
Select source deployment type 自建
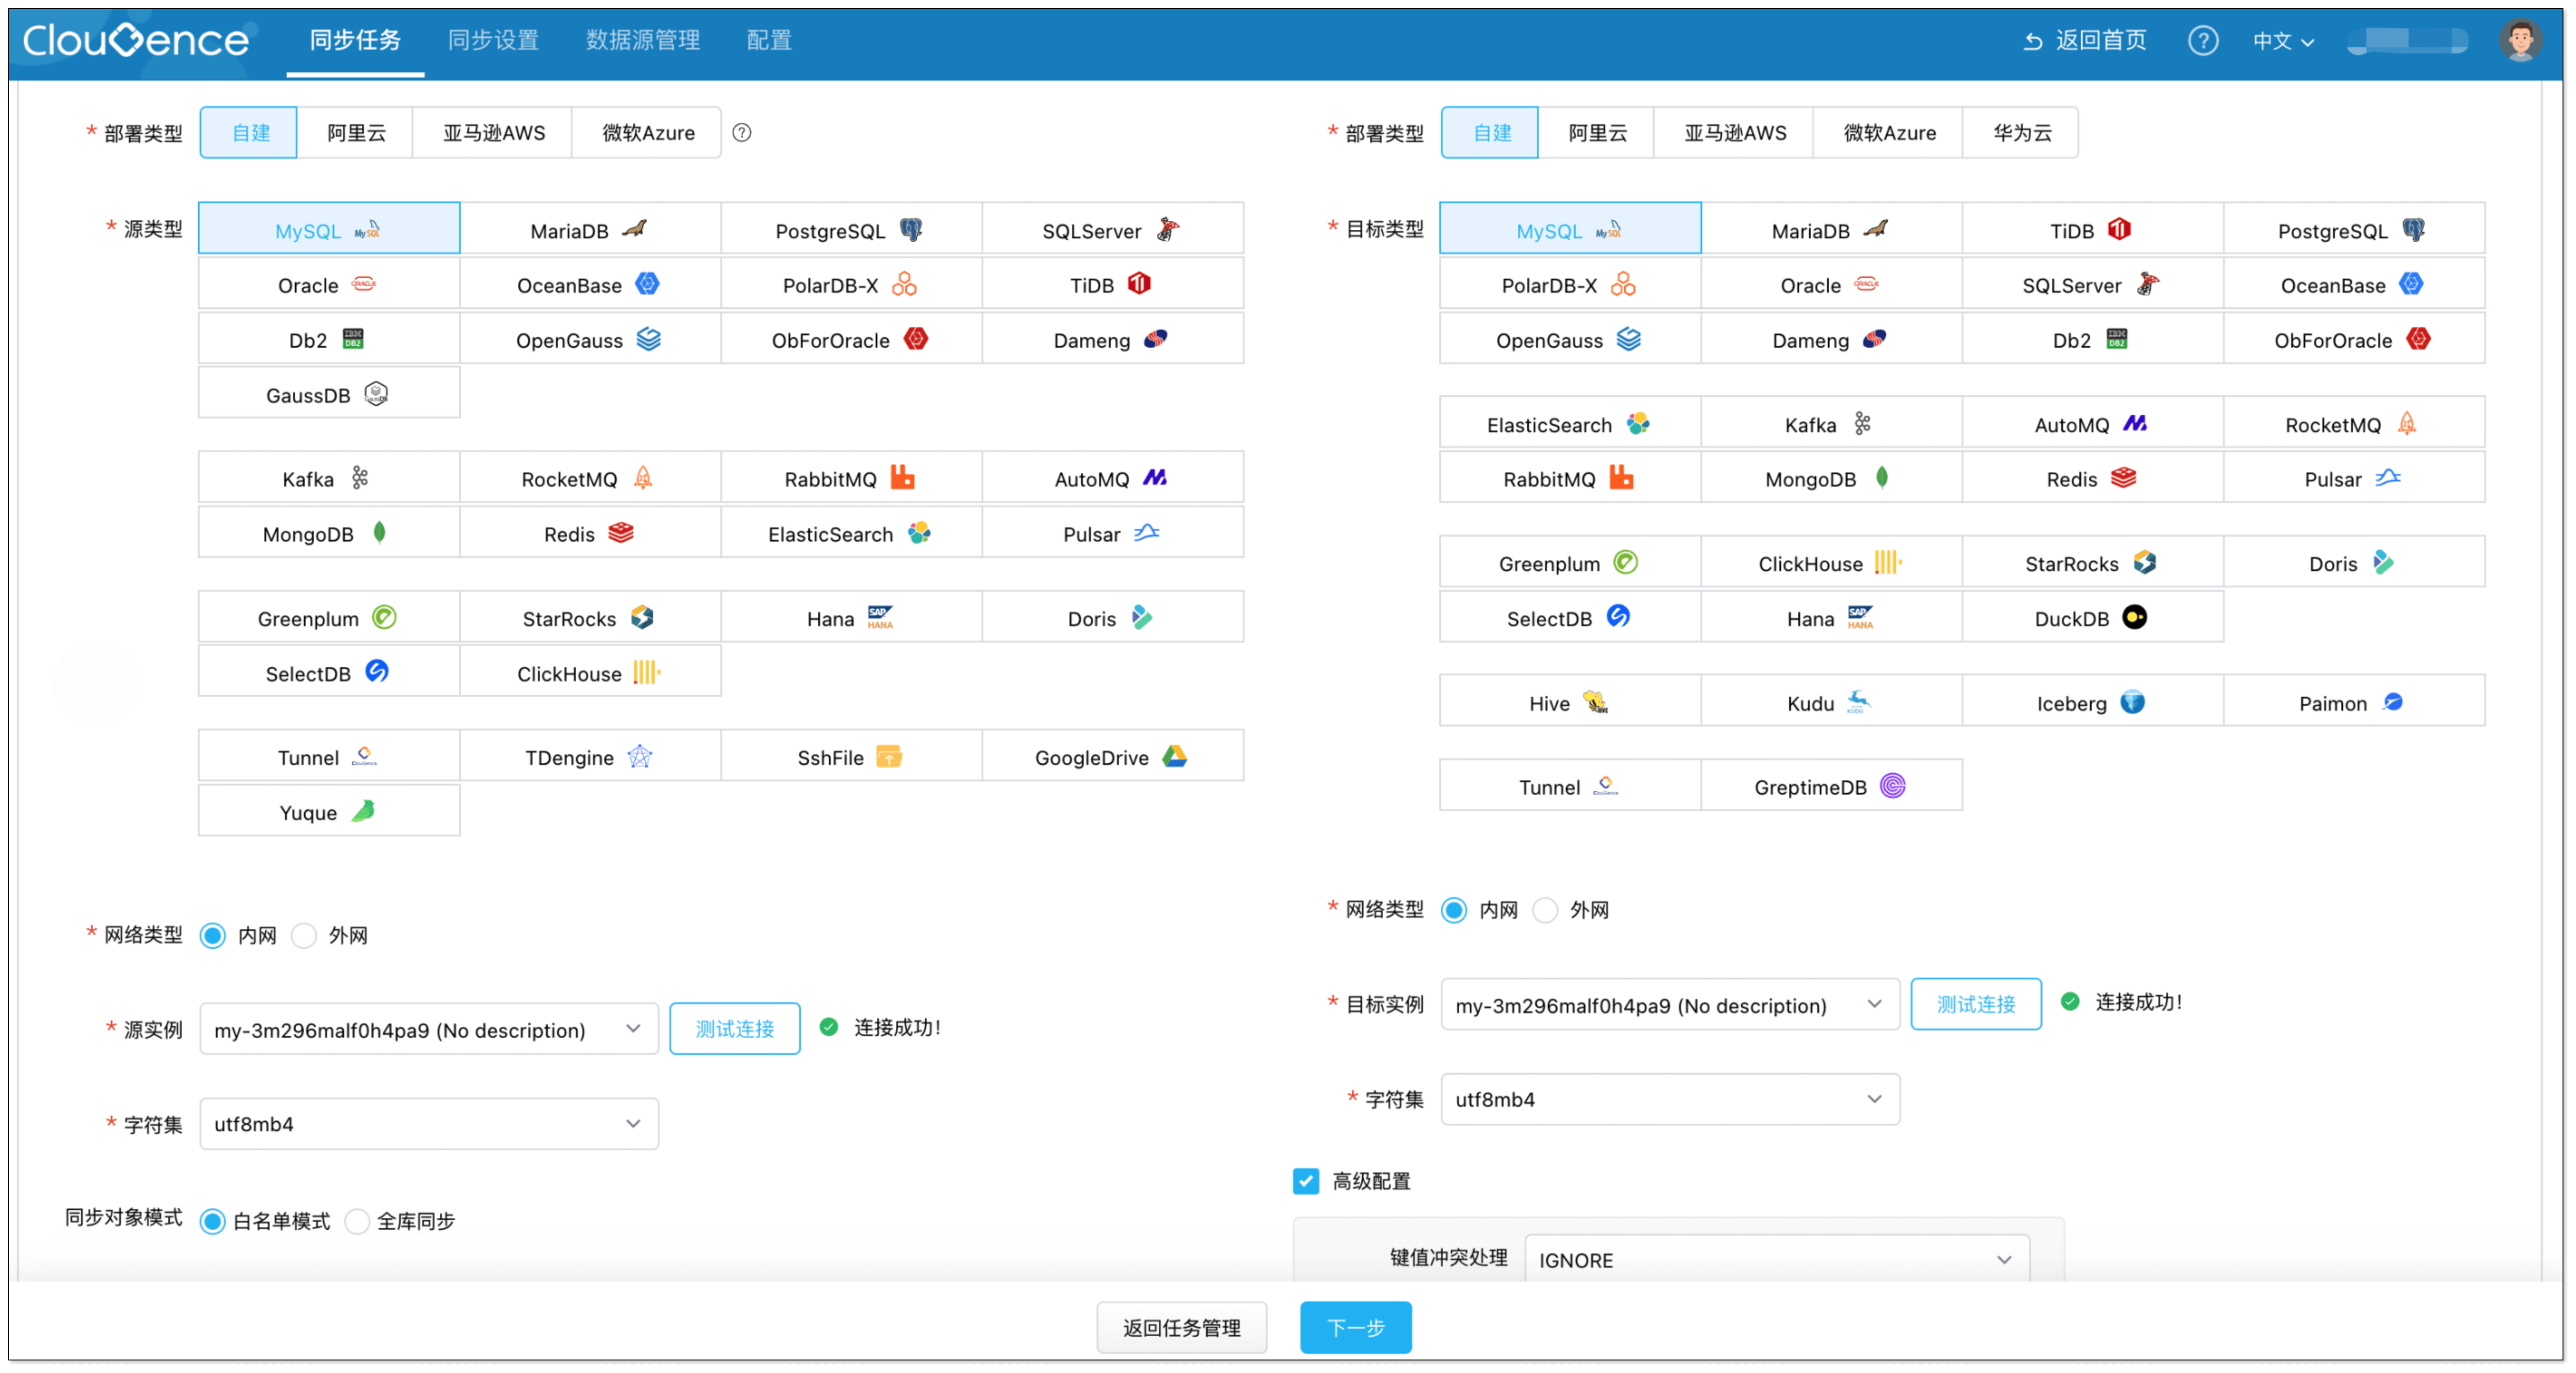(x=249, y=132)
